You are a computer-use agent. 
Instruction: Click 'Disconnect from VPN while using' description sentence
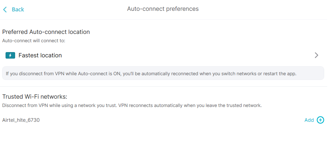pyautogui.click(x=59, y=105)
